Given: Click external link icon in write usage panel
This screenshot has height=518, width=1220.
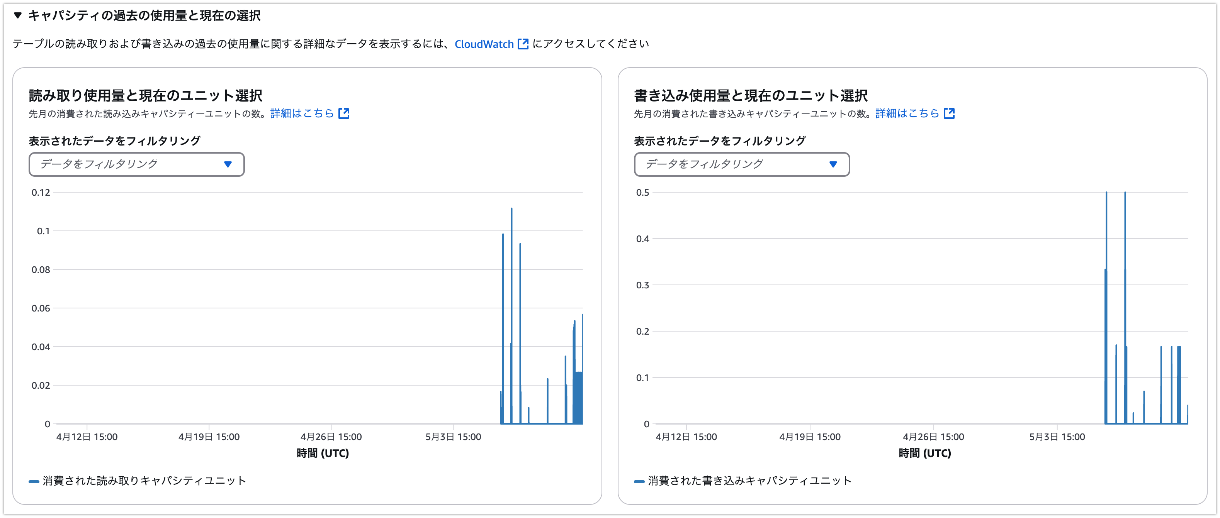Looking at the screenshot, I should tap(949, 113).
